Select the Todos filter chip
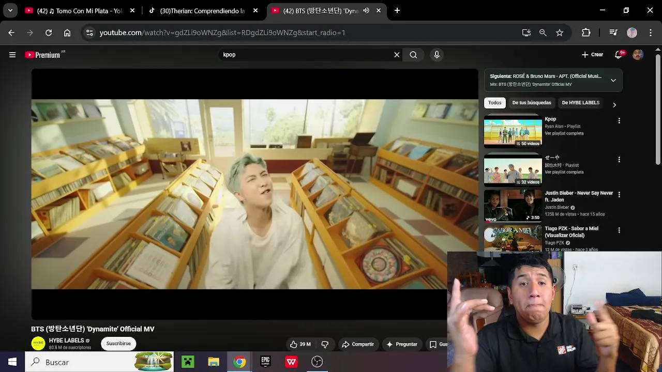Screen dimensions: 662x372 coord(495,103)
